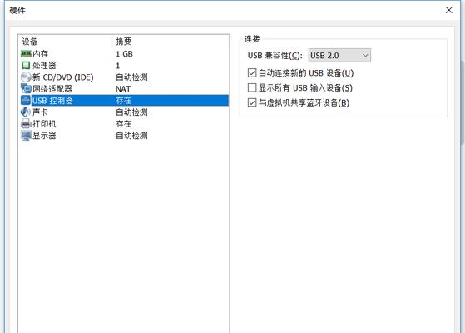
Task: Select the display (显示器) monitor icon
Action: point(26,136)
